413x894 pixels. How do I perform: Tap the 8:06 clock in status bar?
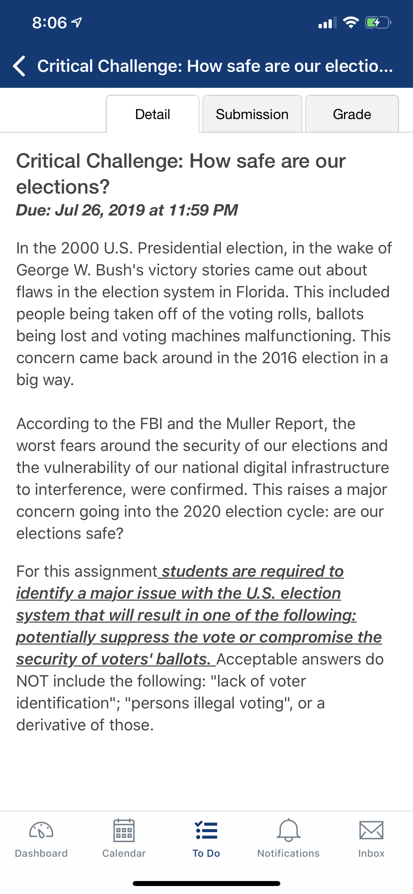[49, 23]
